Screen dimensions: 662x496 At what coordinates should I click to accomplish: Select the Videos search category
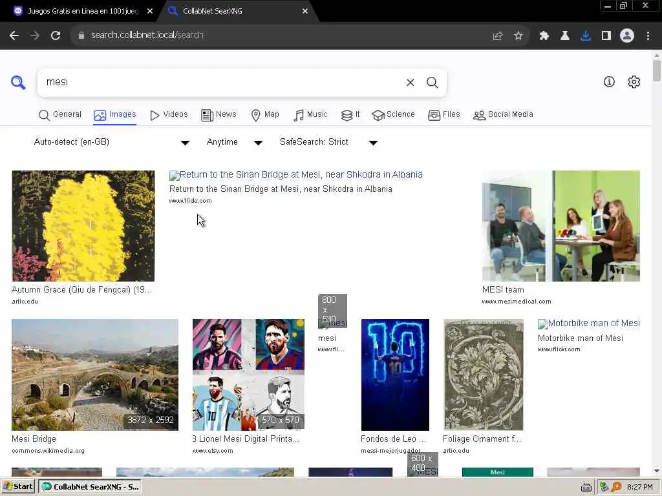coord(169,115)
